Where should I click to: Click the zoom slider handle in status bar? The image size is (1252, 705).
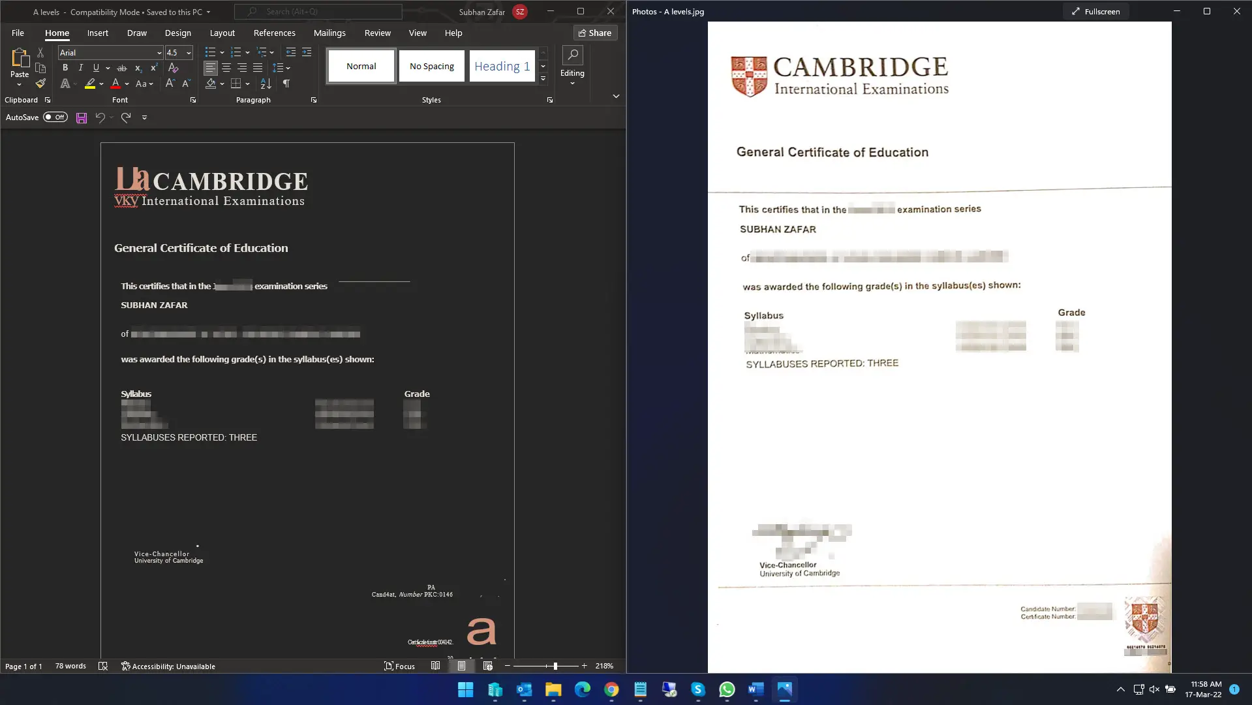coord(555,666)
